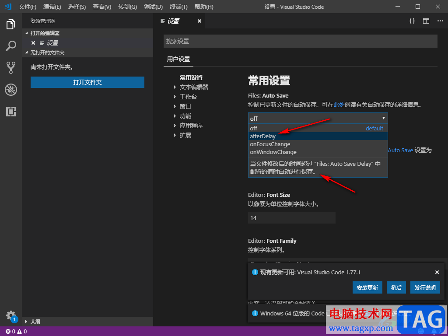Click the Font Size field showing 14
448x336 pixels.
click(291, 218)
